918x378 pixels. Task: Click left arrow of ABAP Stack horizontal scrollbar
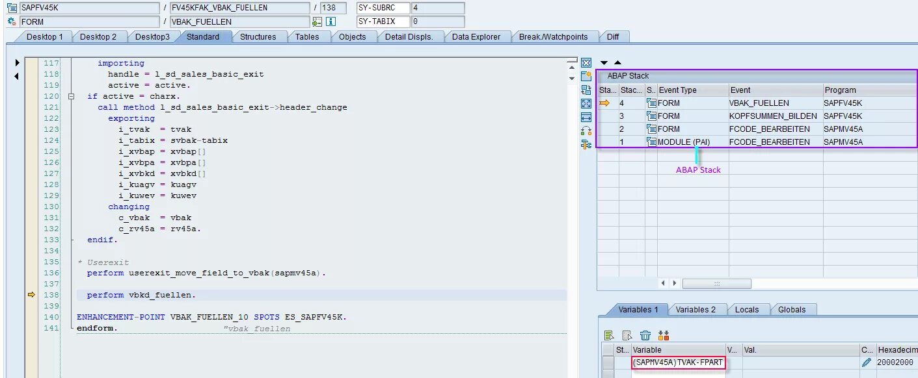pyautogui.click(x=664, y=283)
